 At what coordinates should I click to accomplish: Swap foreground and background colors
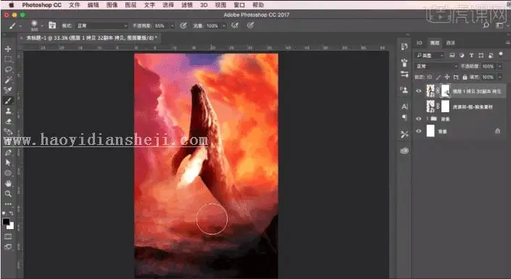pos(12,213)
